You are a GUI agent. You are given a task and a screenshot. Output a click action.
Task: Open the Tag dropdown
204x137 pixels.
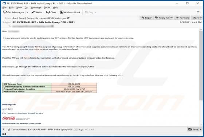click(91, 12)
